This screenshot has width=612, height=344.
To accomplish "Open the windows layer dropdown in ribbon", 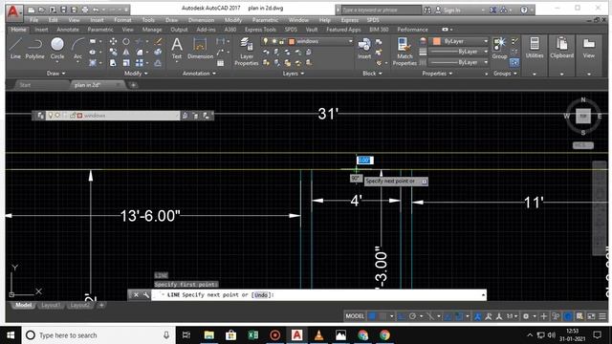I will (x=351, y=41).
